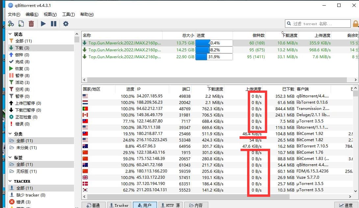Click progress bar of the 13.75 GiB torrent
359x208 pixels.
pyautogui.click(x=214, y=43)
